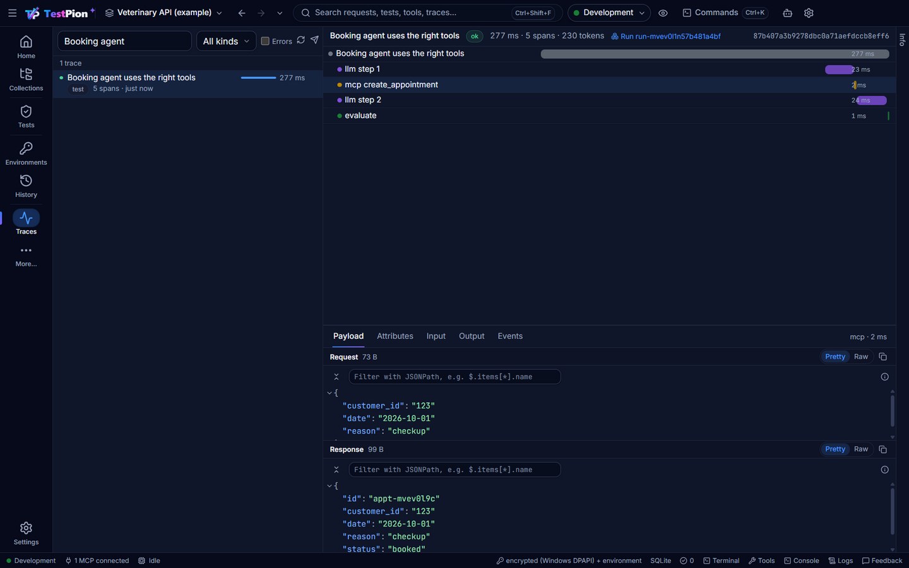Open Feedback from status bar
The height and width of the screenshot is (568, 909).
pyautogui.click(x=882, y=560)
